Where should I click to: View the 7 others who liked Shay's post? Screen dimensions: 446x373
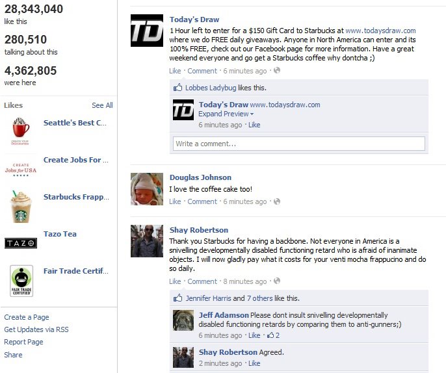tap(259, 298)
